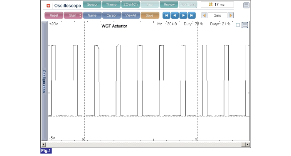Click the list view icon in graph
The image size is (291, 156).
click(x=244, y=25)
